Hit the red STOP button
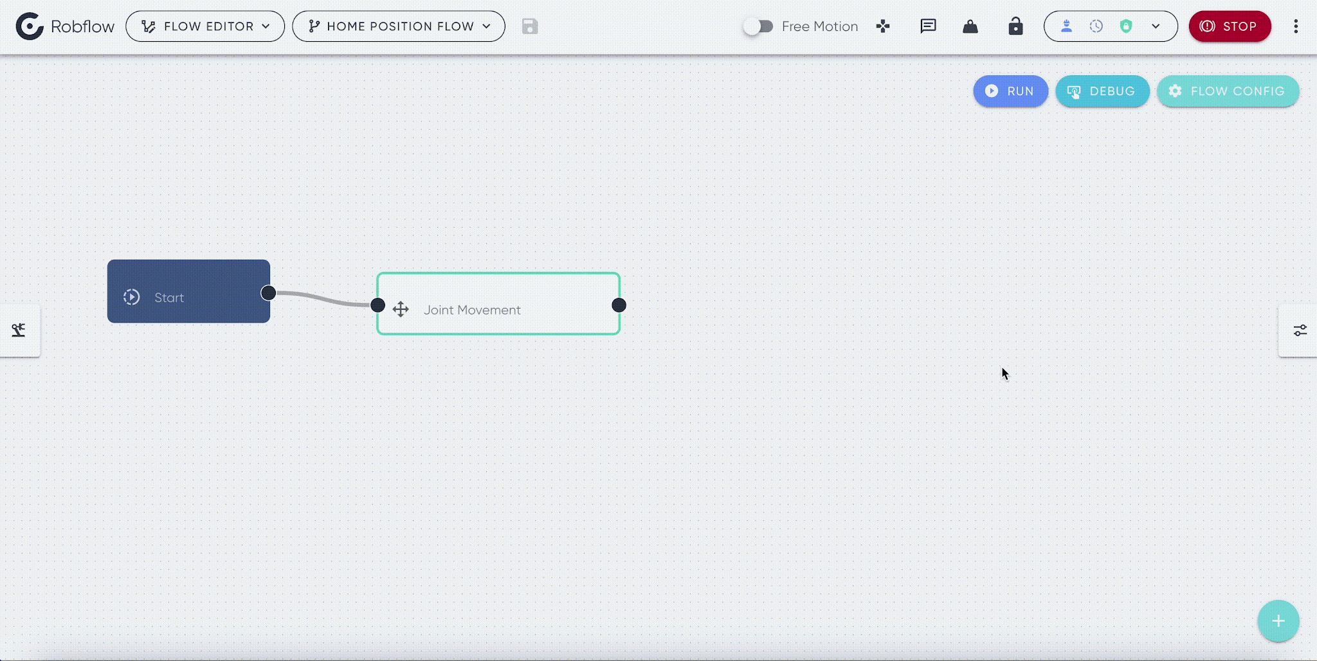This screenshot has height=661, width=1317. [1230, 26]
